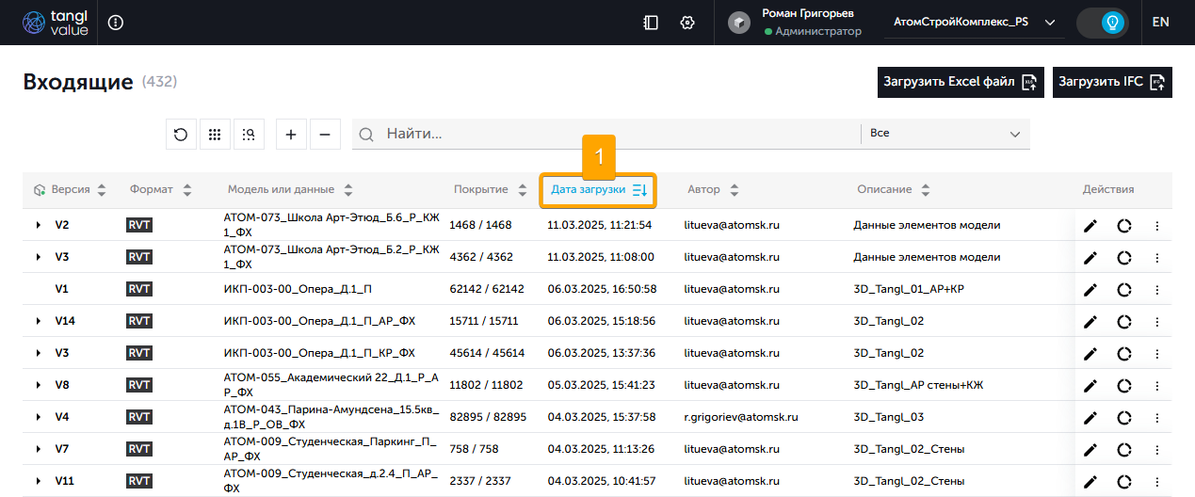
Task: Expand the V14 version row
Action: 39,322
